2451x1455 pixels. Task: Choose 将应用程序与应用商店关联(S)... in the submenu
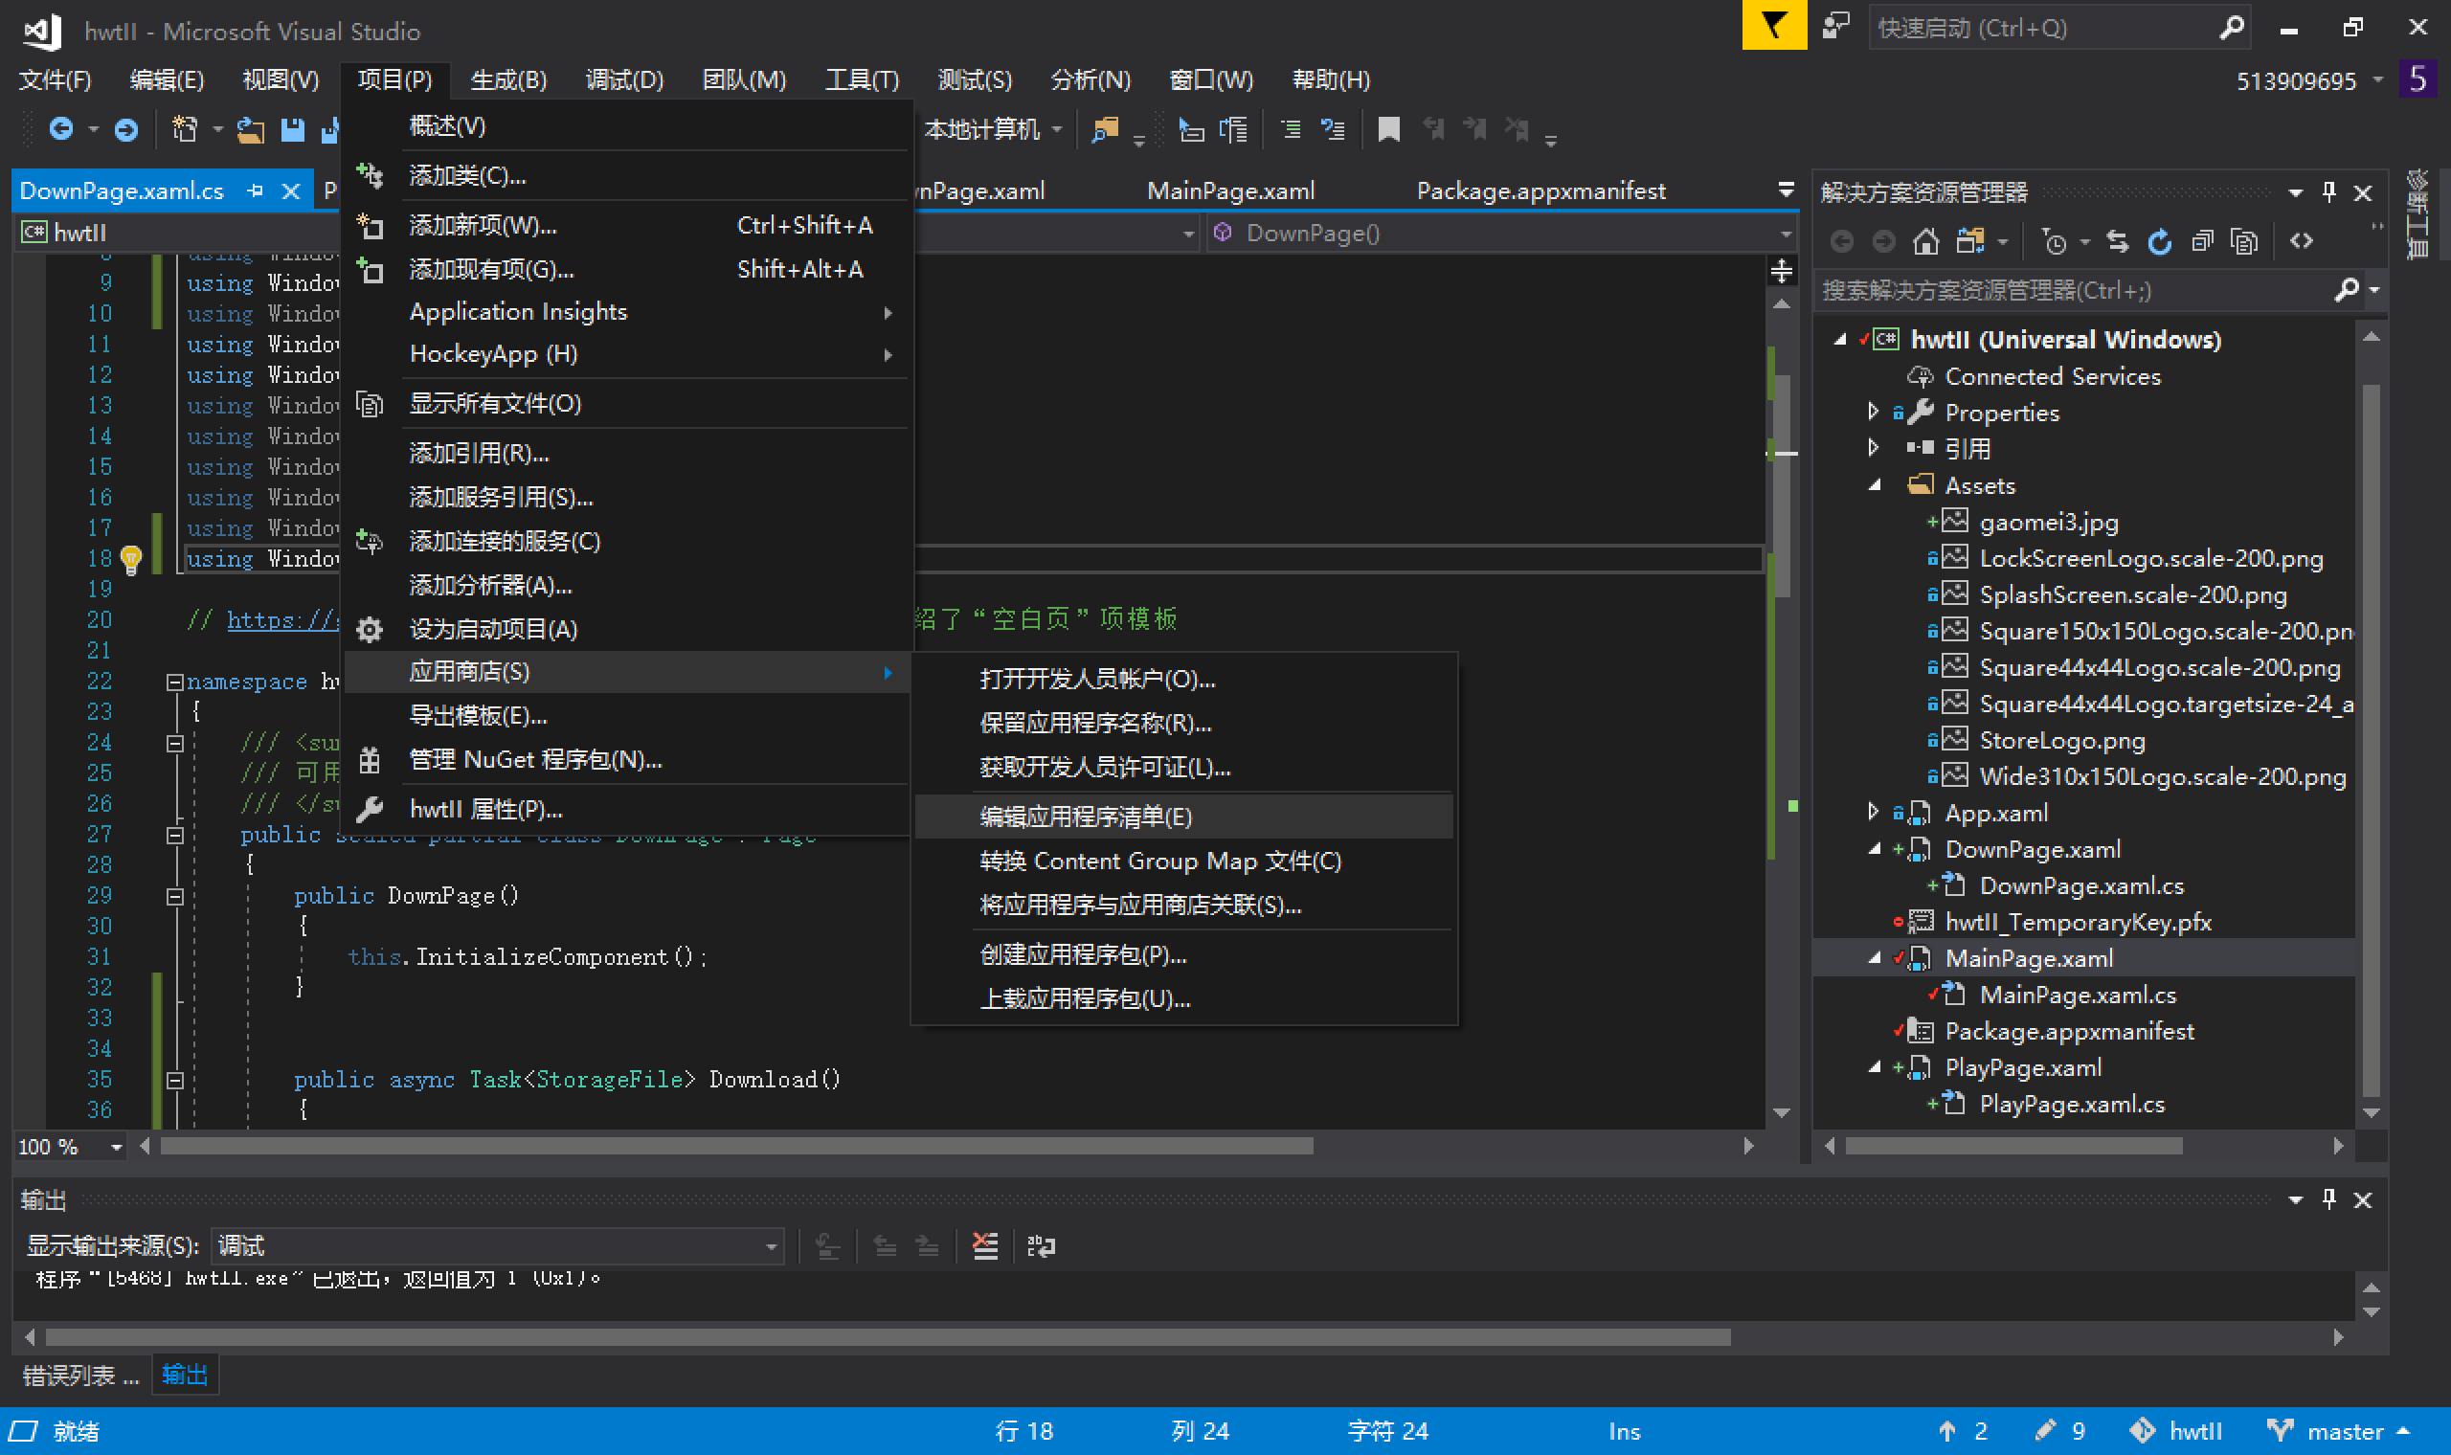(1183, 905)
